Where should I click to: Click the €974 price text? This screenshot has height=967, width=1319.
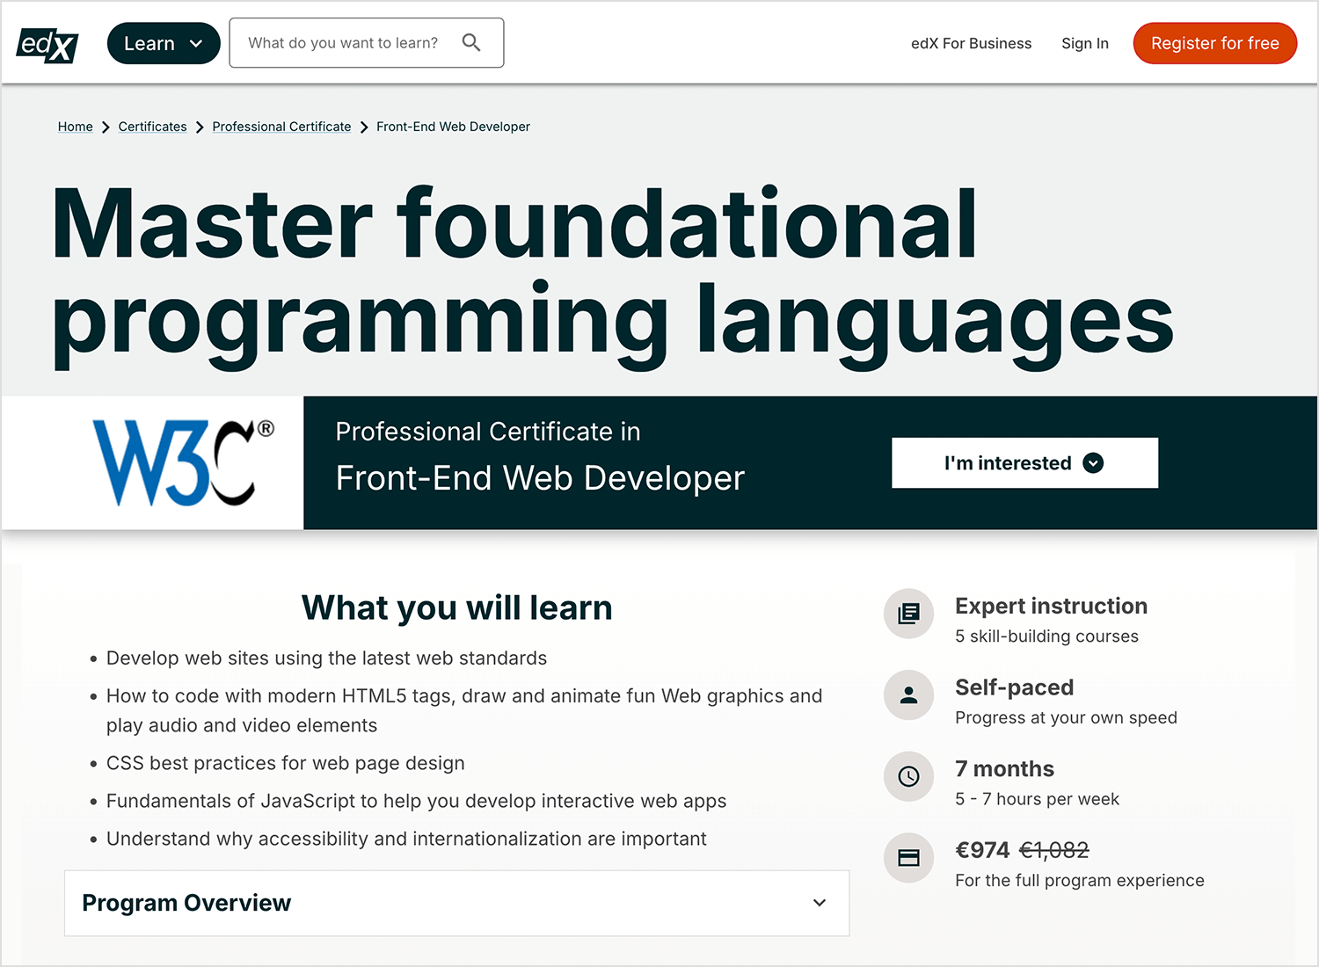[982, 850]
